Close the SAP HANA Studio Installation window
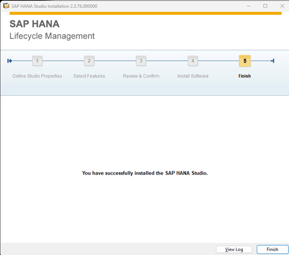 [x=282, y=6]
